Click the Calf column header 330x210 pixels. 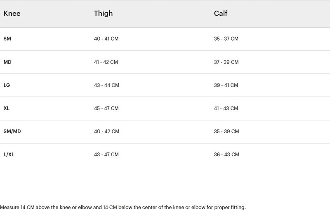pyautogui.click(x=221, y=14)
